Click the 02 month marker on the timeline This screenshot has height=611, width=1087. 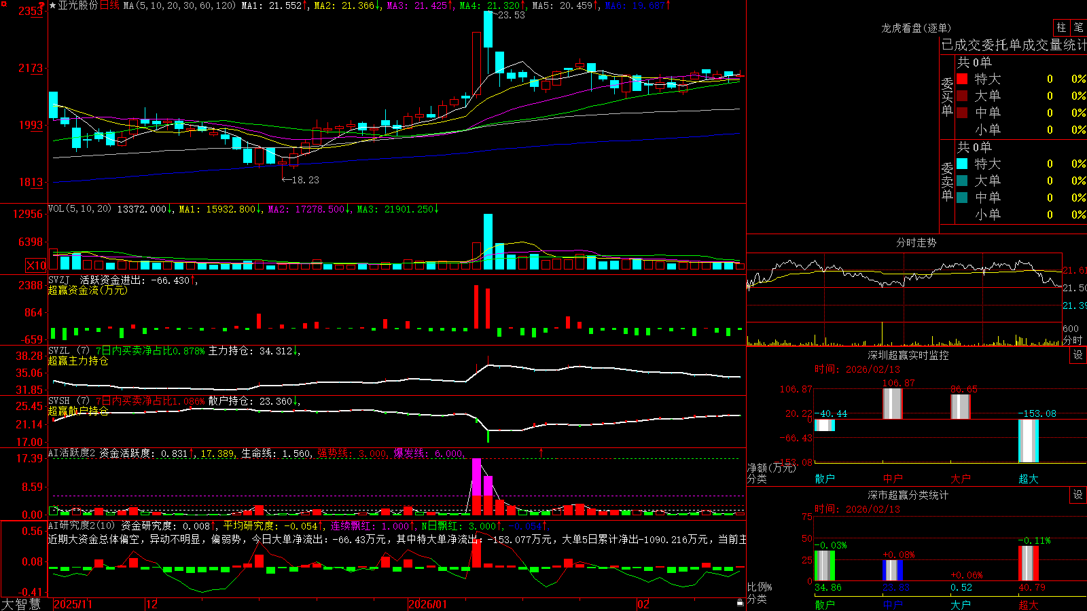[643, 604]
